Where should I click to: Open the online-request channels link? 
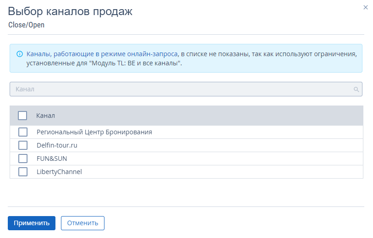click(102, 54)
